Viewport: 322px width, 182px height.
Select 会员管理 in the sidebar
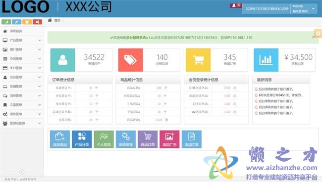[22, 77]
